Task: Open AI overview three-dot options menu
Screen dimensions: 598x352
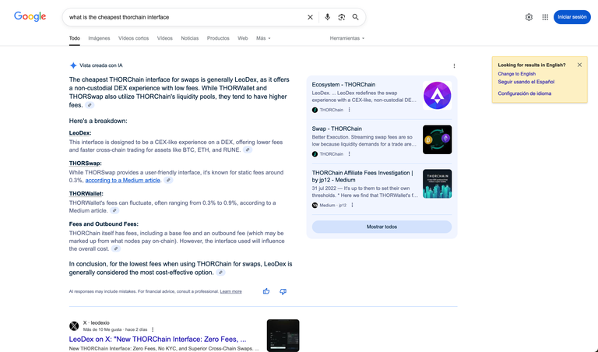Action: [x=454, y=66]
